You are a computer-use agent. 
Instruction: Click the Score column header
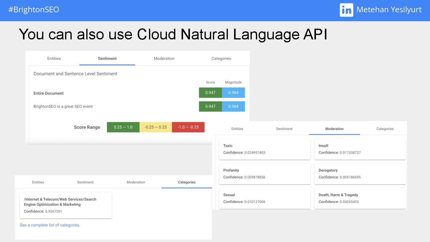[211, 82]
